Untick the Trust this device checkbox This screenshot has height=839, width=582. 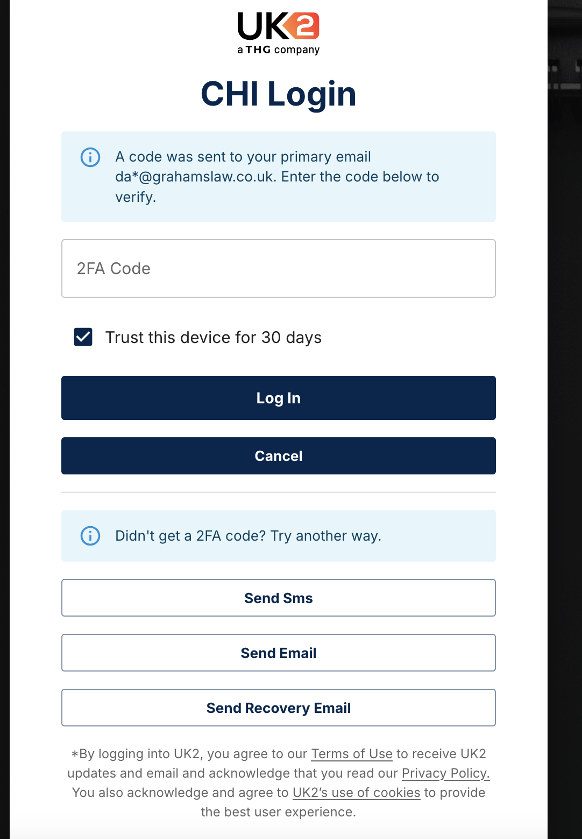click(x=83, y=337)
